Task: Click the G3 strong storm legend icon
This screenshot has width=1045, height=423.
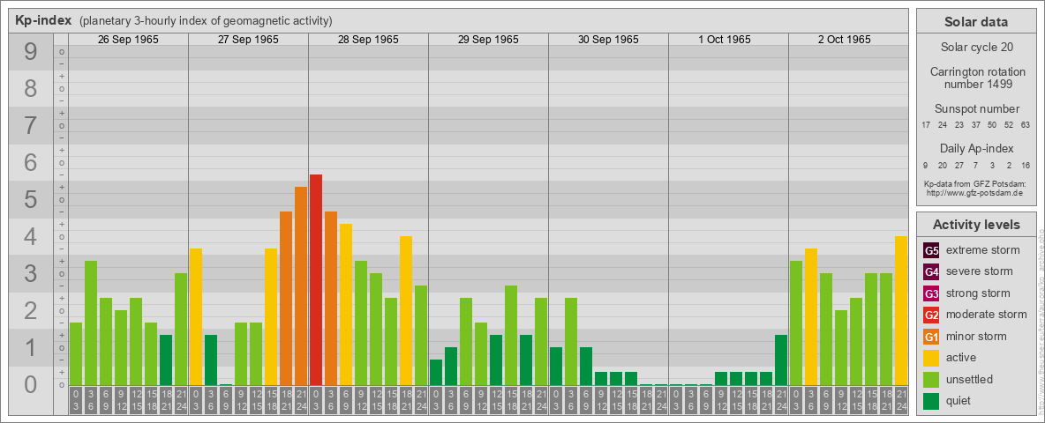Action: 931,293
